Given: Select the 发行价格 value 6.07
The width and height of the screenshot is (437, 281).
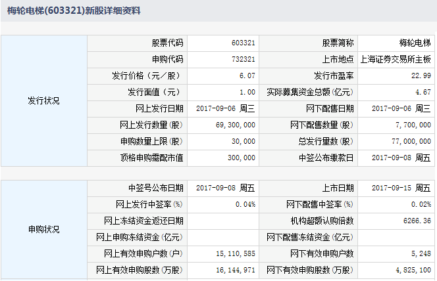Looking at the screenshot, I should (x=247, y=76).
